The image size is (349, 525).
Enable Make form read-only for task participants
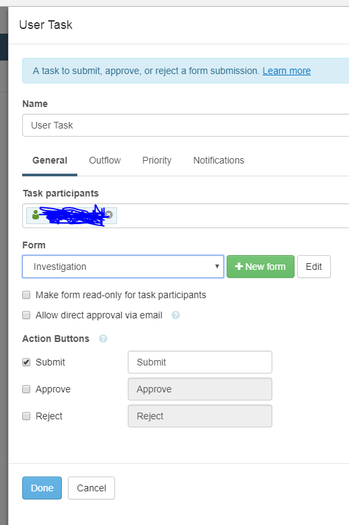pyautogui.click(x=26, y=295)
